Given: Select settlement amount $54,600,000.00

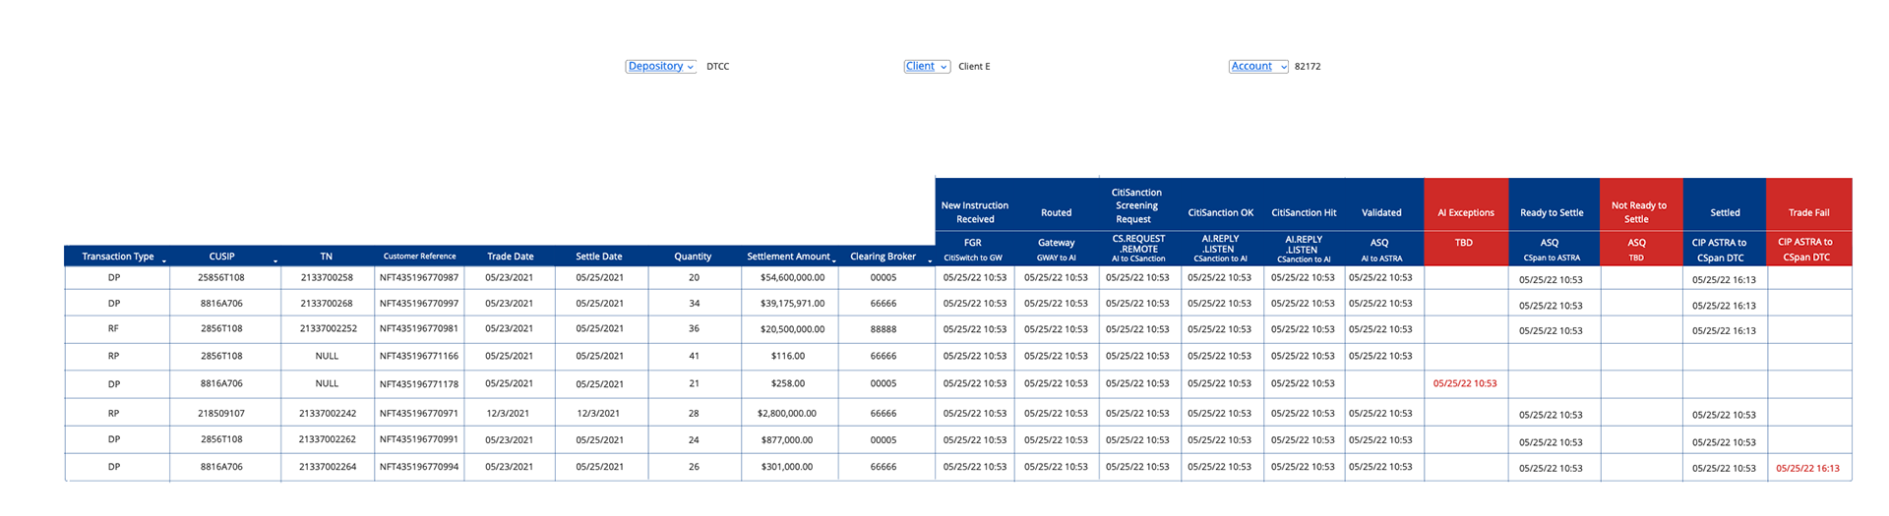Looking at the screenshot, I should pyautogui.click(x=792, y=278).
